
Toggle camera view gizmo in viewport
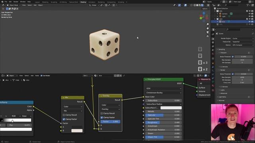click(208, 32)
